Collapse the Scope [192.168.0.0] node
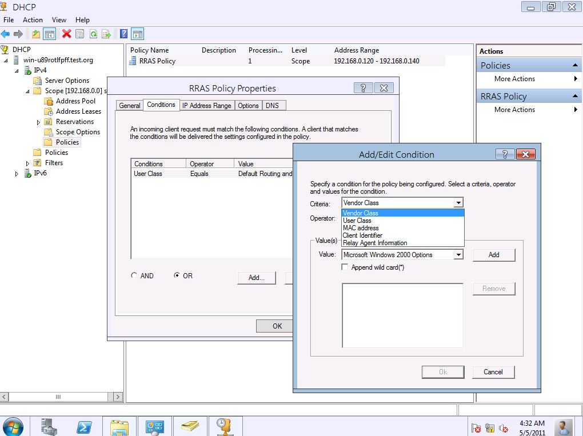583x436 pixels. pyautogui.click(x=27, y=91)
